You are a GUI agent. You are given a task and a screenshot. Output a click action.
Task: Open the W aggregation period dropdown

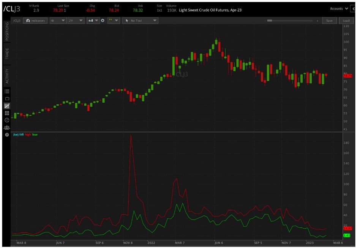pos(58,21)
